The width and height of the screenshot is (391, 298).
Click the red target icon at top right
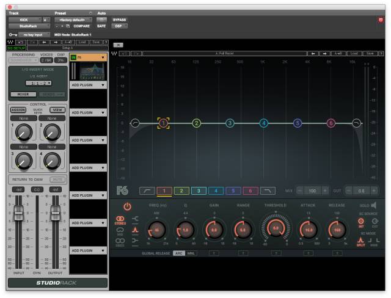coord(381,20)
